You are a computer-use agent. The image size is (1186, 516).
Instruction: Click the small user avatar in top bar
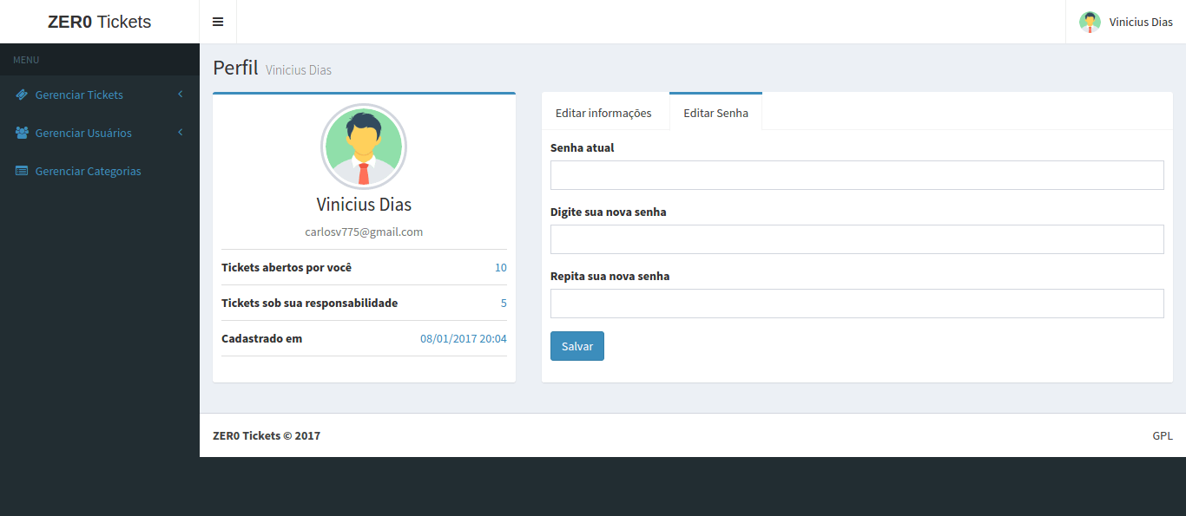pos(1090,22)
